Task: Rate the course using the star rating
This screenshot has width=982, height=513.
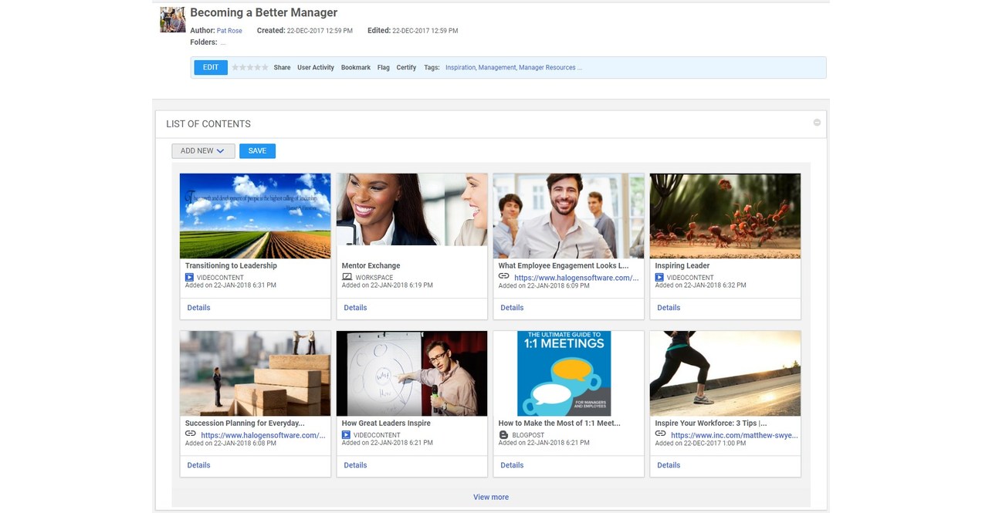Action: click(x=250, y=68)
